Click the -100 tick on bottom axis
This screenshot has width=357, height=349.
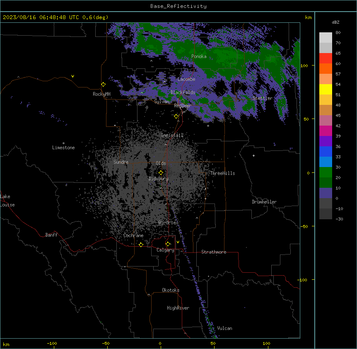(52, 343)
